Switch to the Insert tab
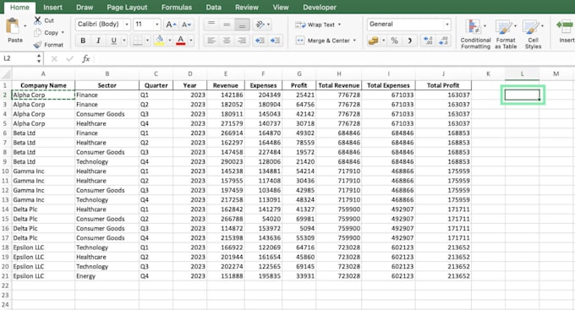This screenshot has height=310, width=575. [x=52, y=8]
